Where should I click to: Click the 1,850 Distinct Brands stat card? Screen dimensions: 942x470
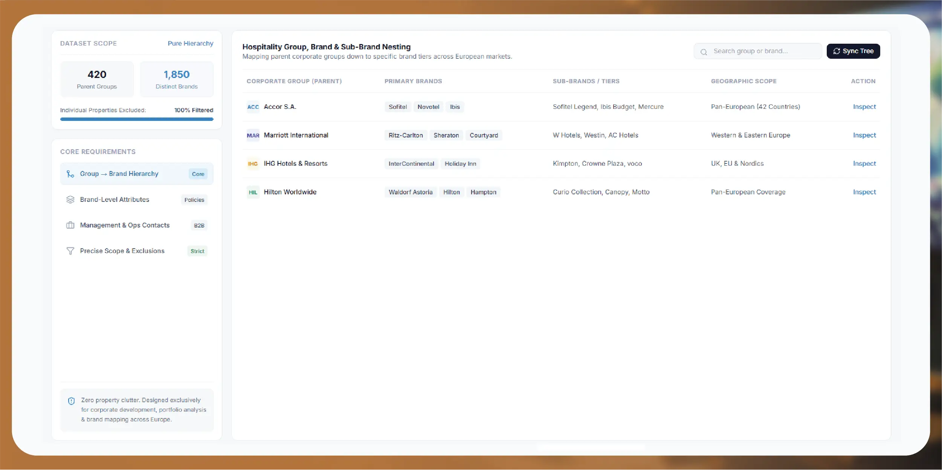click(x=177, y=79)
